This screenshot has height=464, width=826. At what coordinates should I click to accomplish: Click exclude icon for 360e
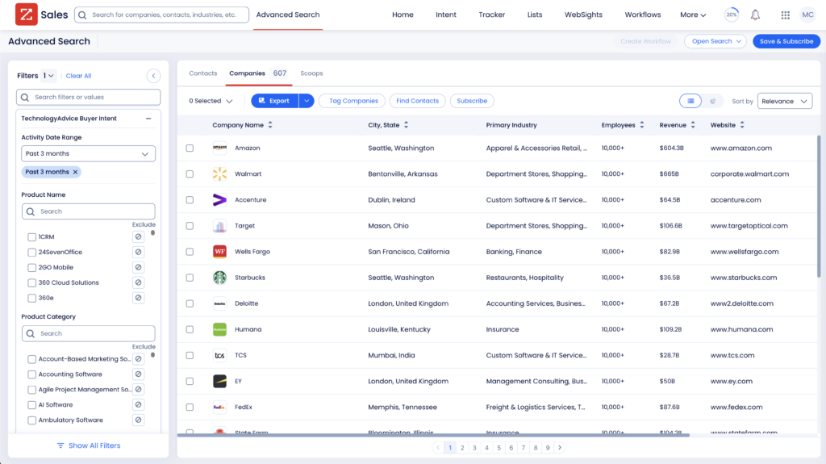[138, 298]
